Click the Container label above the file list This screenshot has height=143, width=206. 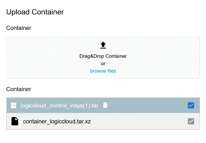(x=19, y=89)
